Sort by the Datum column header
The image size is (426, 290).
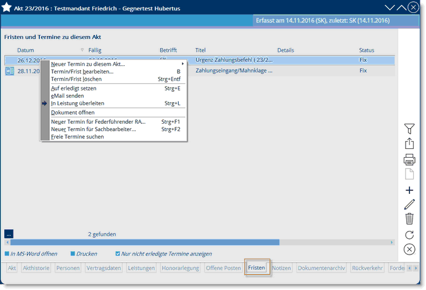pyautogui.click(x=25, y=50)
